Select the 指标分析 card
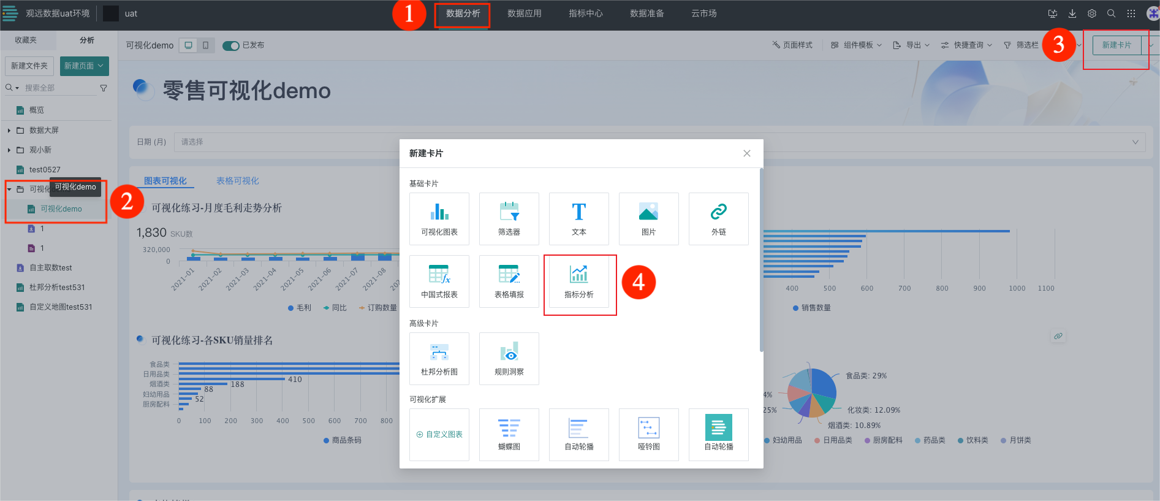The image size is (1160, 501). click(x=579, y=281)
